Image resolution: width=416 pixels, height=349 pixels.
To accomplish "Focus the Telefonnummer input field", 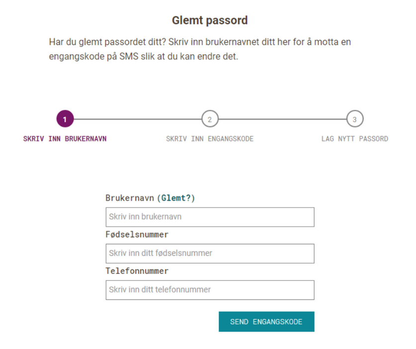I will (210, 290).
